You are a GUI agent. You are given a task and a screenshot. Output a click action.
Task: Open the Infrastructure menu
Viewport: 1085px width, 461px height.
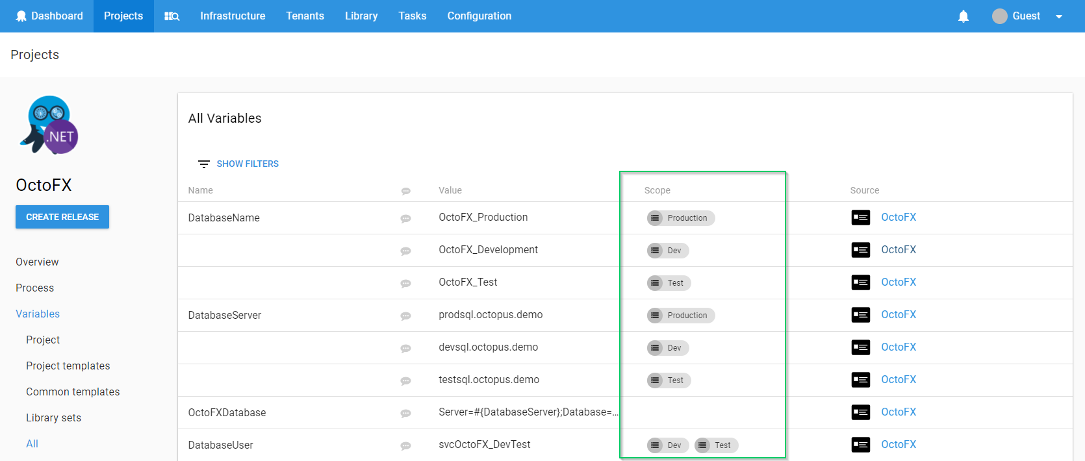(x=233, y=16)
